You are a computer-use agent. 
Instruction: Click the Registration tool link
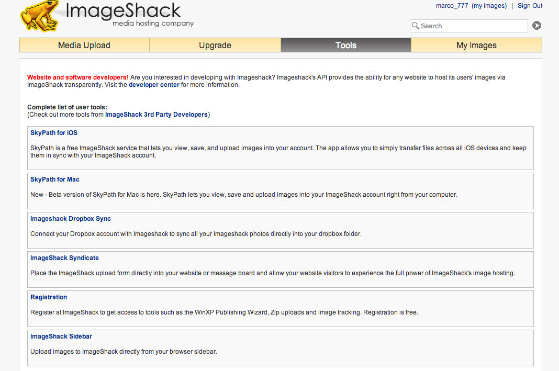49,297
